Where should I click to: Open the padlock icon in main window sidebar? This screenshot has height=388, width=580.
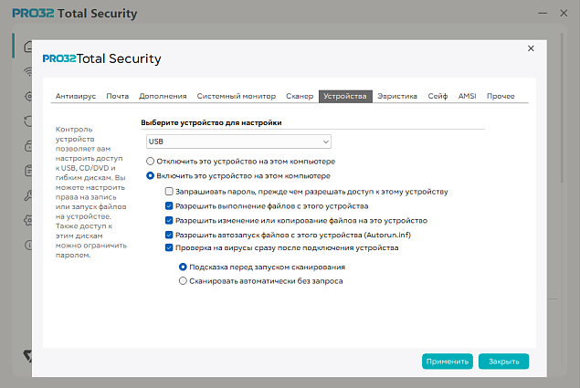tap(28, 146)
